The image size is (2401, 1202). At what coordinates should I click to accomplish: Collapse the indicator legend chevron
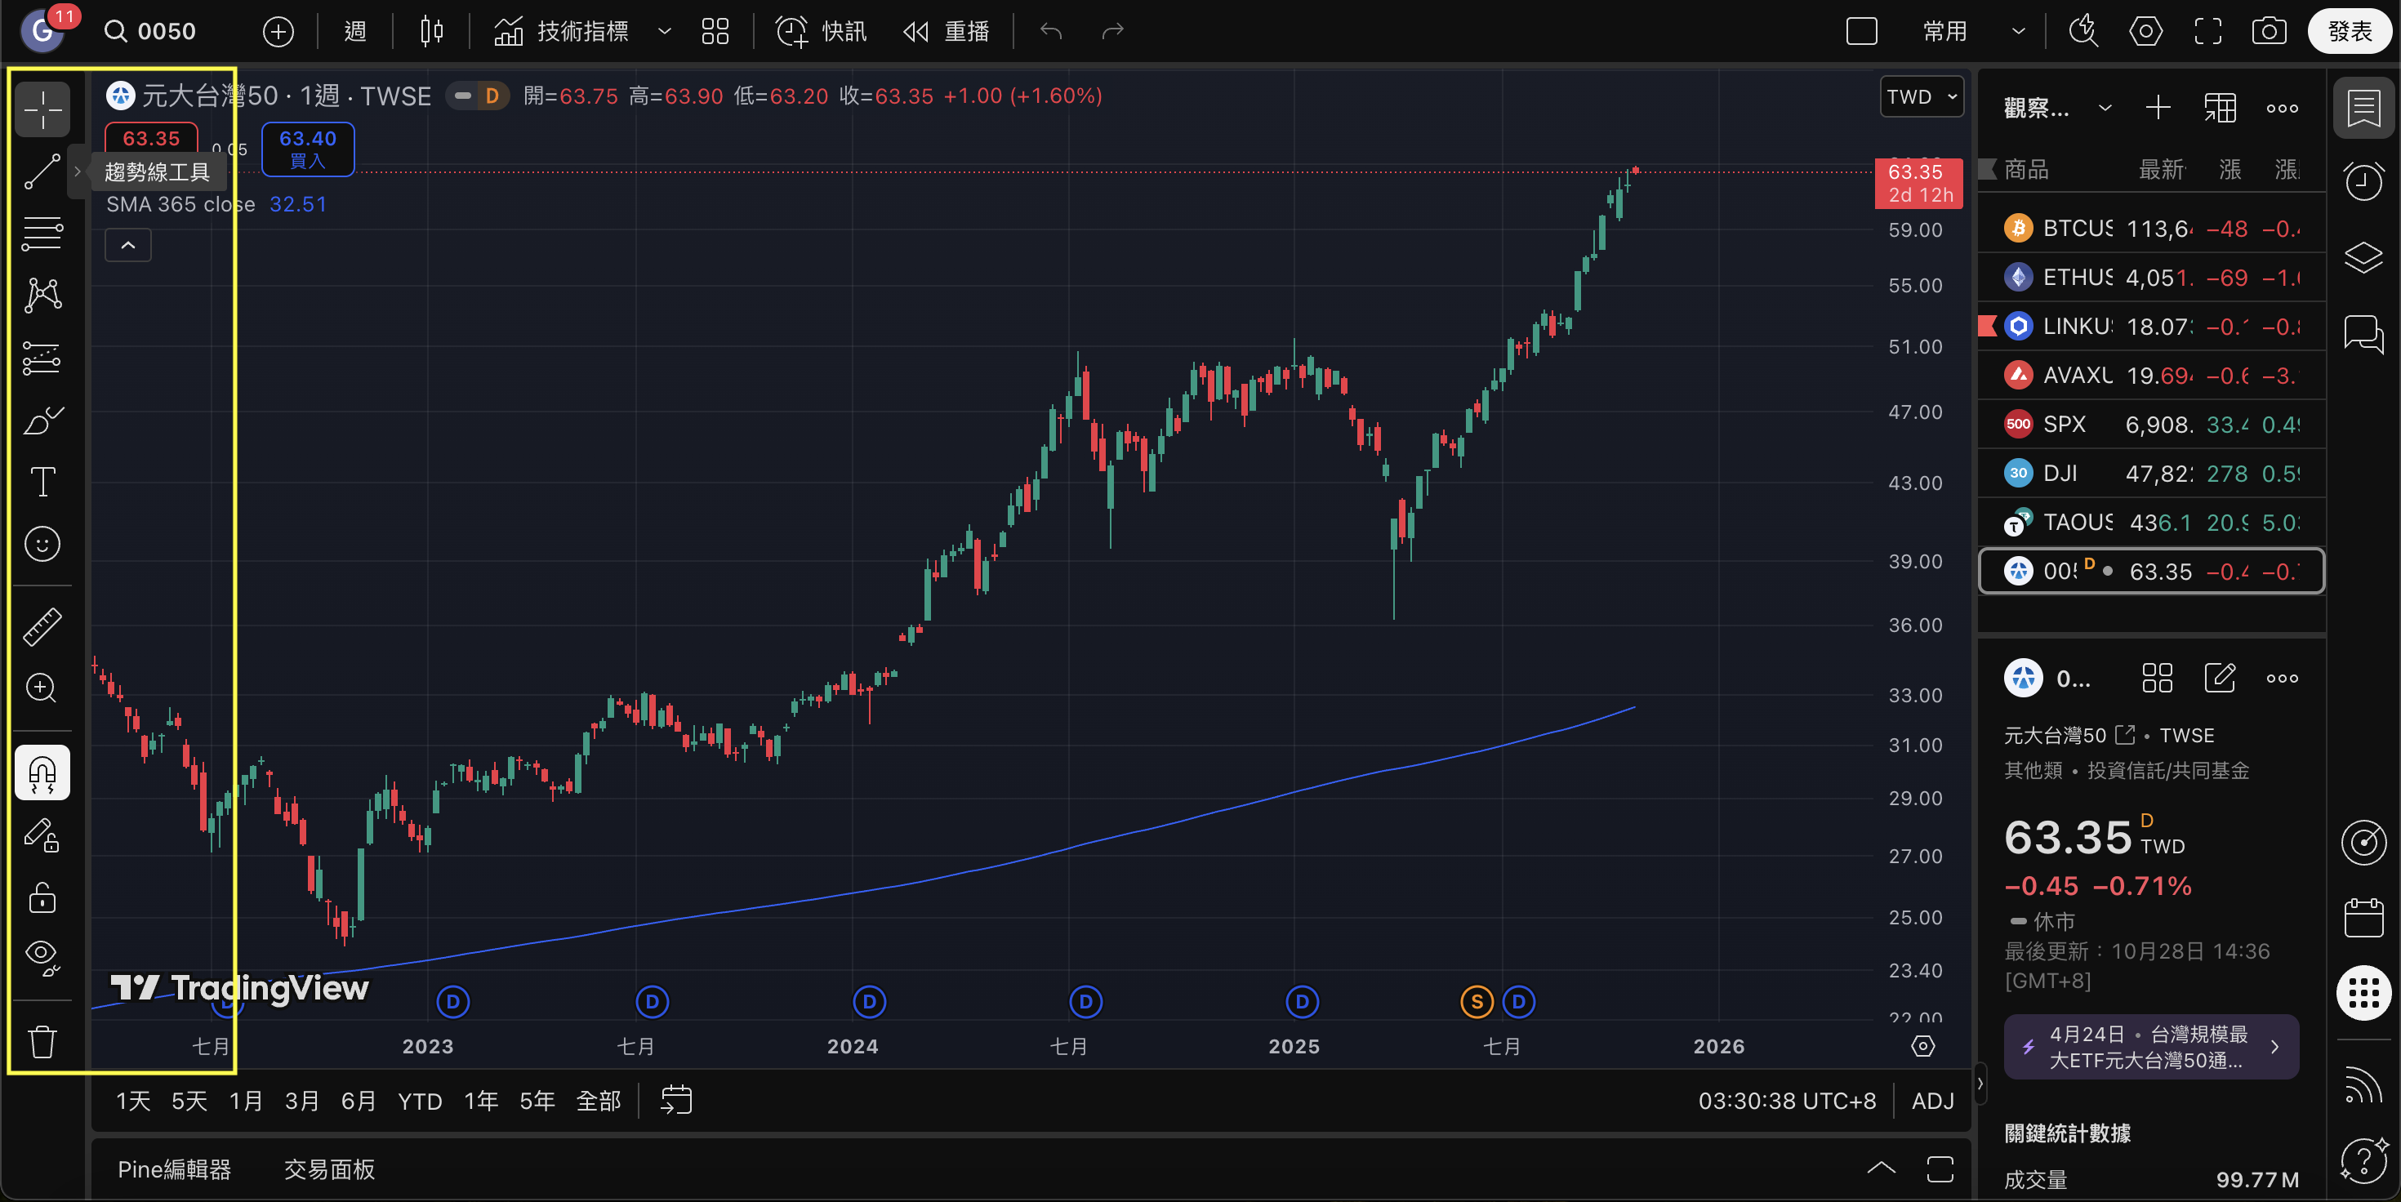127,245
